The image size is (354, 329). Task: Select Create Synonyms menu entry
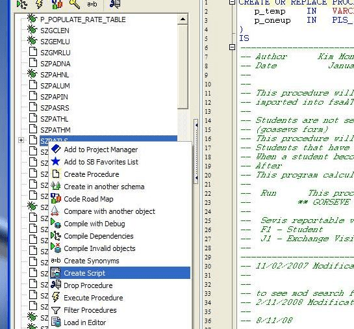120,261
